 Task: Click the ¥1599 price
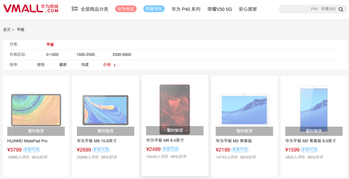(x=292, y=150)
